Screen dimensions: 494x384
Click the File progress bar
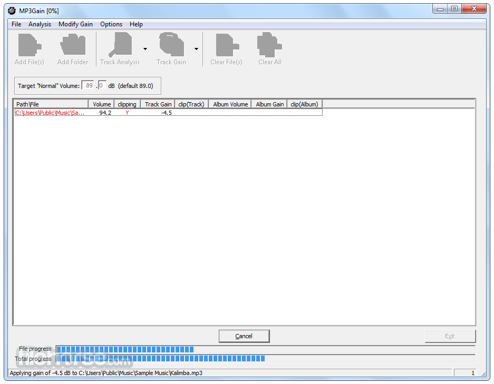pyautogui.click(x=266, y=349)
